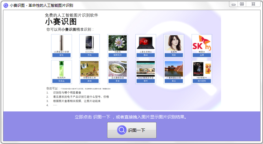Select the green perfume bottle thumbnail
263x144 pixels.
coord(62,69)
